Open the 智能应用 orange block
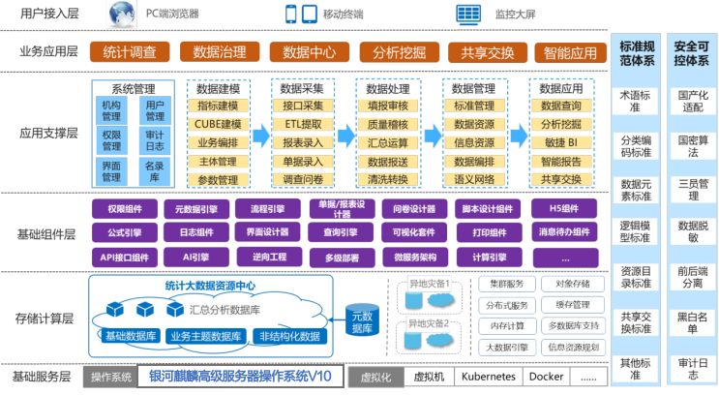This screenshot has width=719, height=395. pos(570,51)
